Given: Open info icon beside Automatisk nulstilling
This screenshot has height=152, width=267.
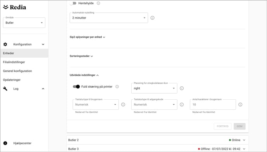Looking at the screenshot, I should 153,18.
